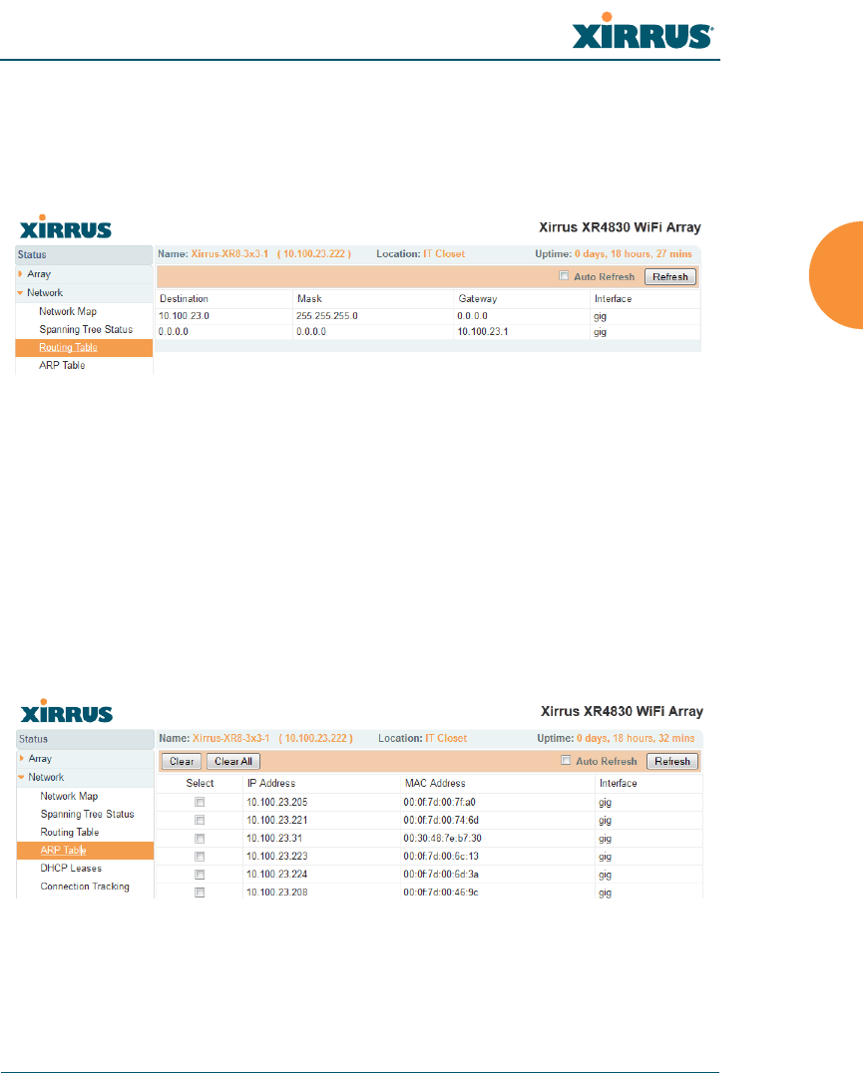The image size is (863, 1073).
Task: Click the Clear button
Action: (x=182, y=761)
